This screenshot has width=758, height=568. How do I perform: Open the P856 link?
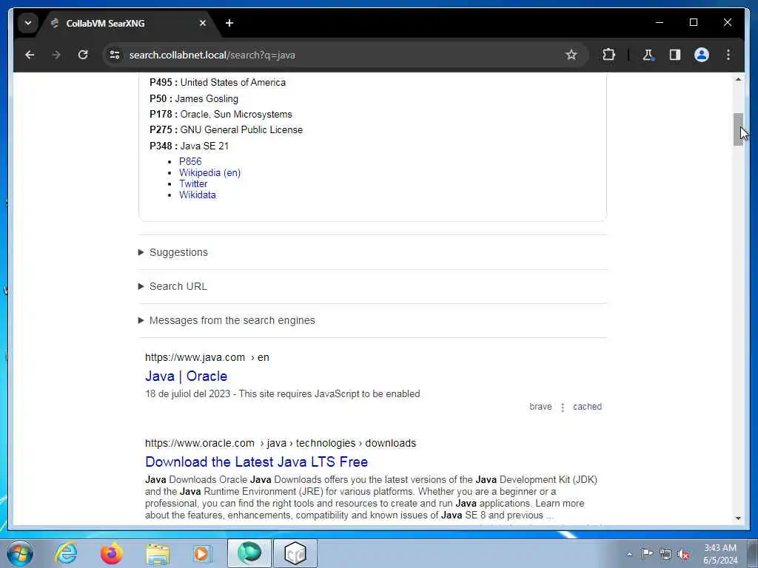pyautogui.click(x=190, y=161)
